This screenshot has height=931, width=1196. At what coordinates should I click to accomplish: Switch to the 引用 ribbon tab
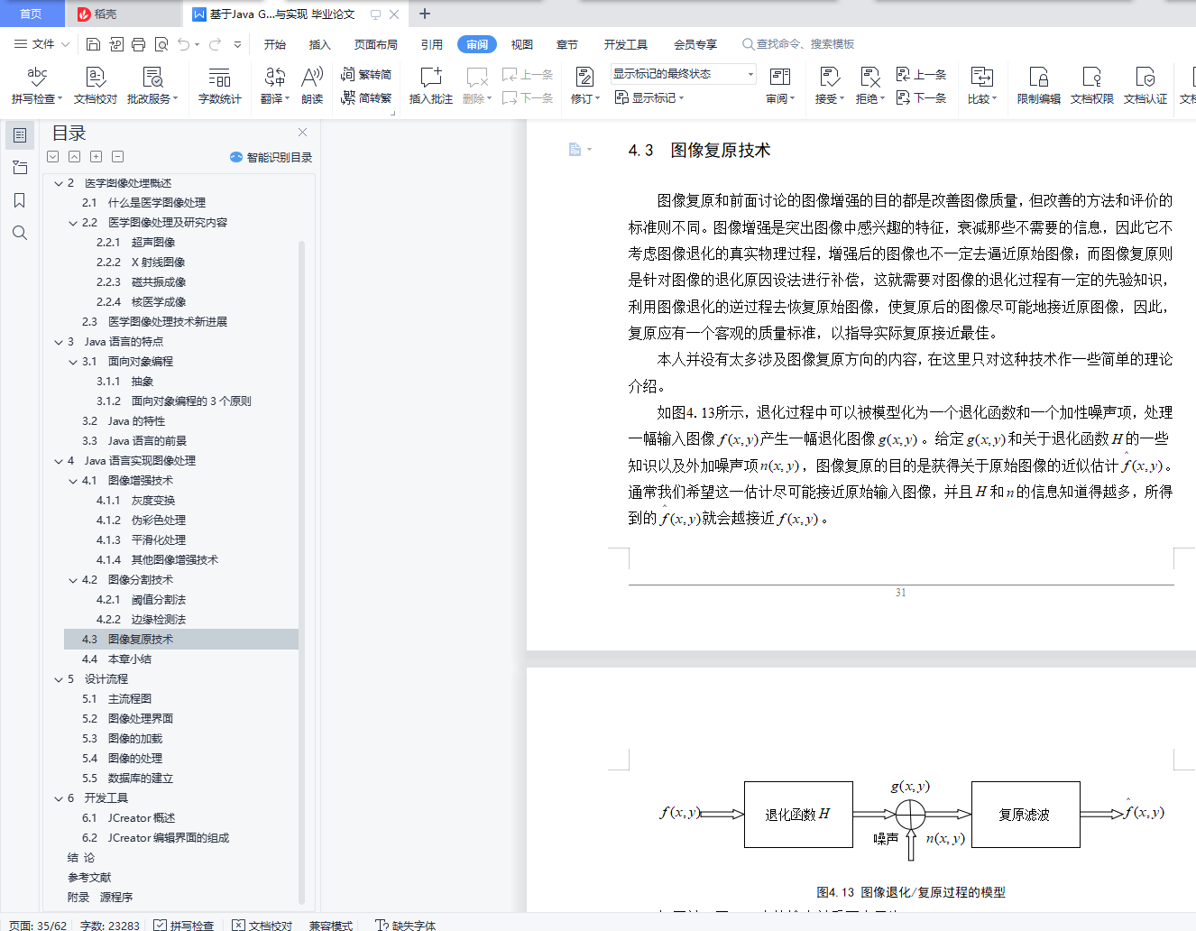coord(432,44)
